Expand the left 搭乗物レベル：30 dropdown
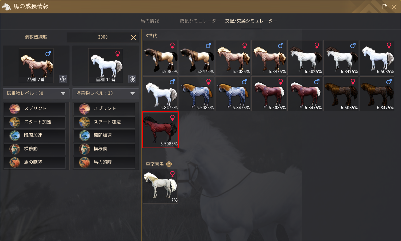This screenshot has width=401, height=241. (x=36, y=93)
